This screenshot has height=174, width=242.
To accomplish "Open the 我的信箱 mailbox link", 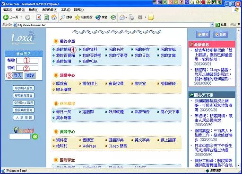I will click(x=63, y=49).
